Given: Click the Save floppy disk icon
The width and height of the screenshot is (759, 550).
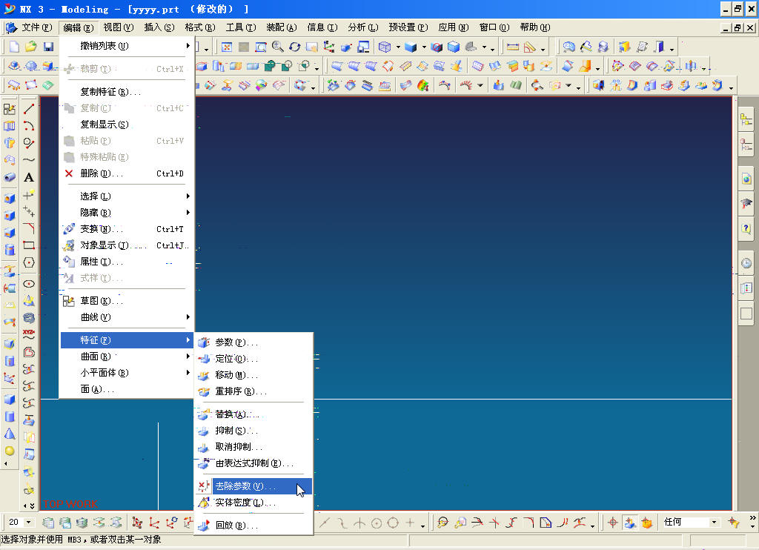Looking at the screenshot, I should 48,47.
